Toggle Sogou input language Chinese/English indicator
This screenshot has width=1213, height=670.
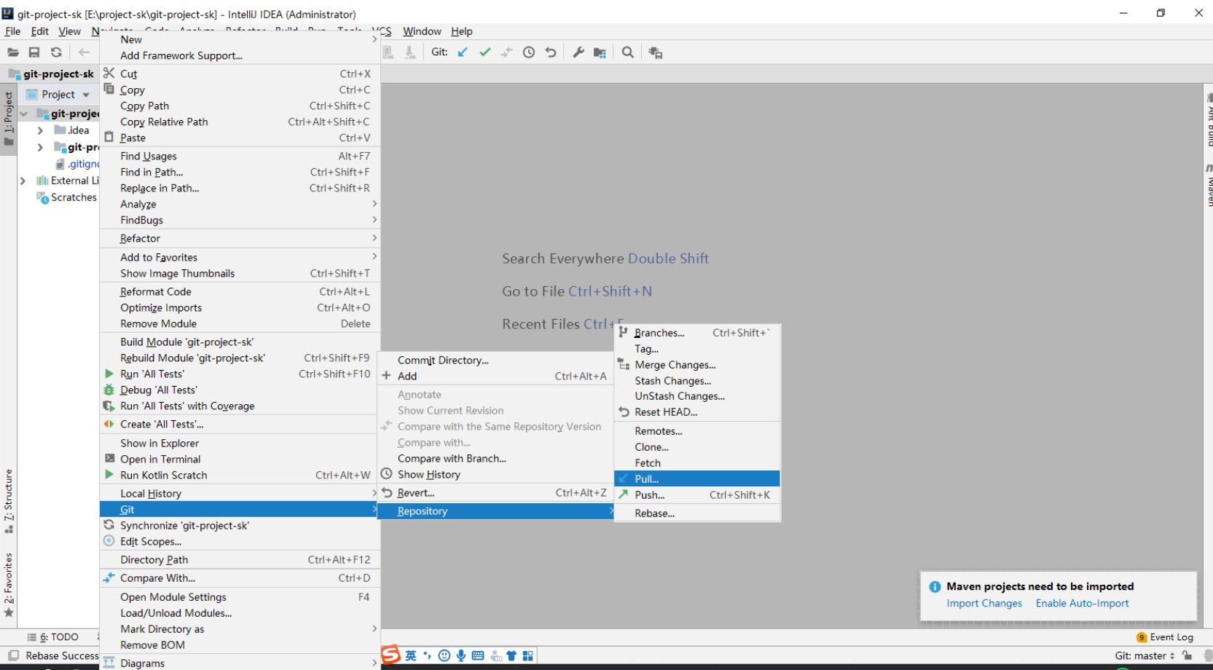coord(411,655)
